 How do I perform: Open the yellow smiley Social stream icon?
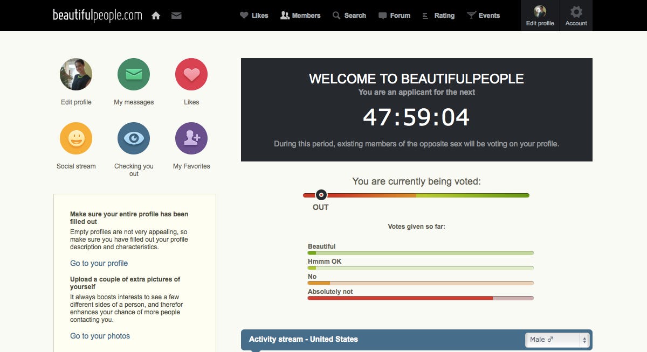point(76,138)
